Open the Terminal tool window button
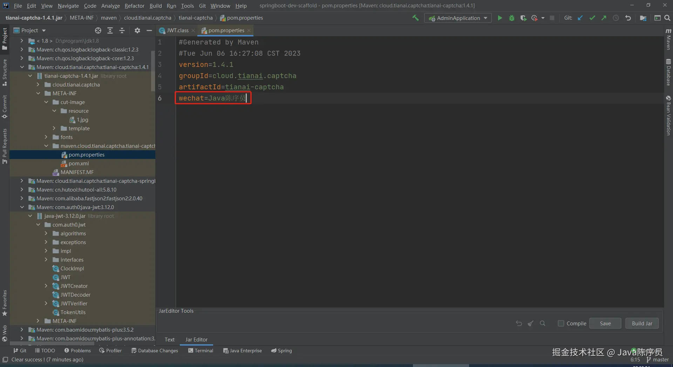The image size is (673, 367). [200, 351]
